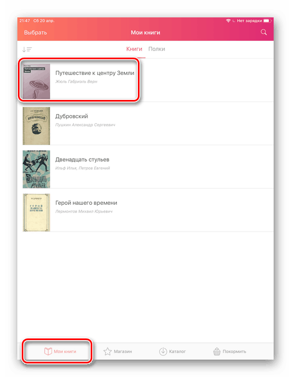Open the Герой нашего времени cover
Screen dimensions: 291x377
36,212
